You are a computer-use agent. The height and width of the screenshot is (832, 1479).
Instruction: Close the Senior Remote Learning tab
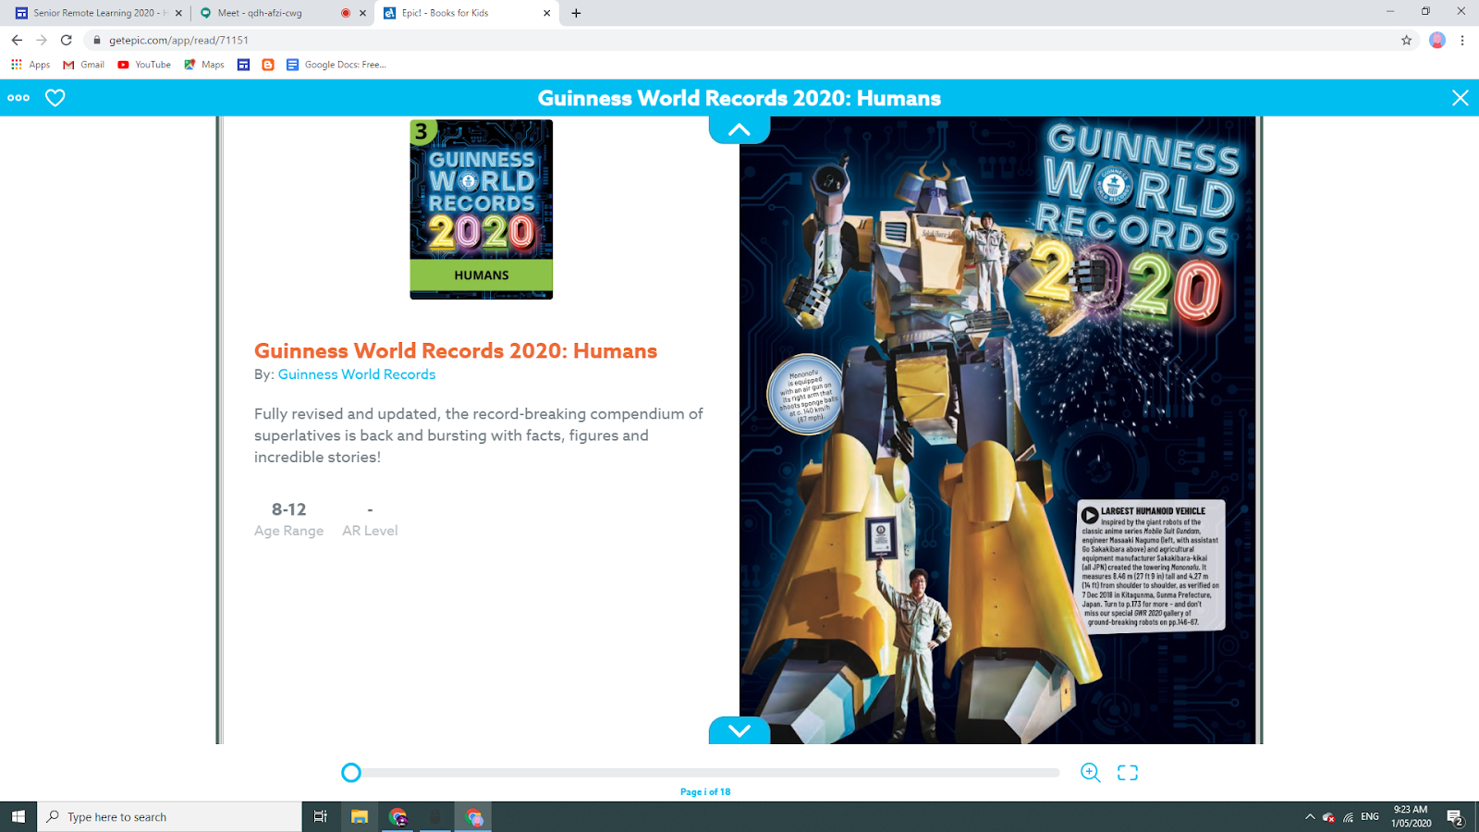click(x=178, y=13)
